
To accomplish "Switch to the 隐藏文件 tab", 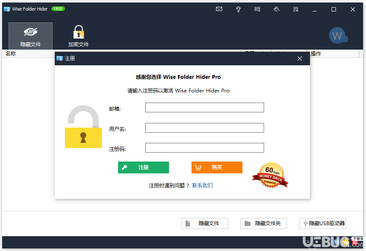I will click(31, 36).
